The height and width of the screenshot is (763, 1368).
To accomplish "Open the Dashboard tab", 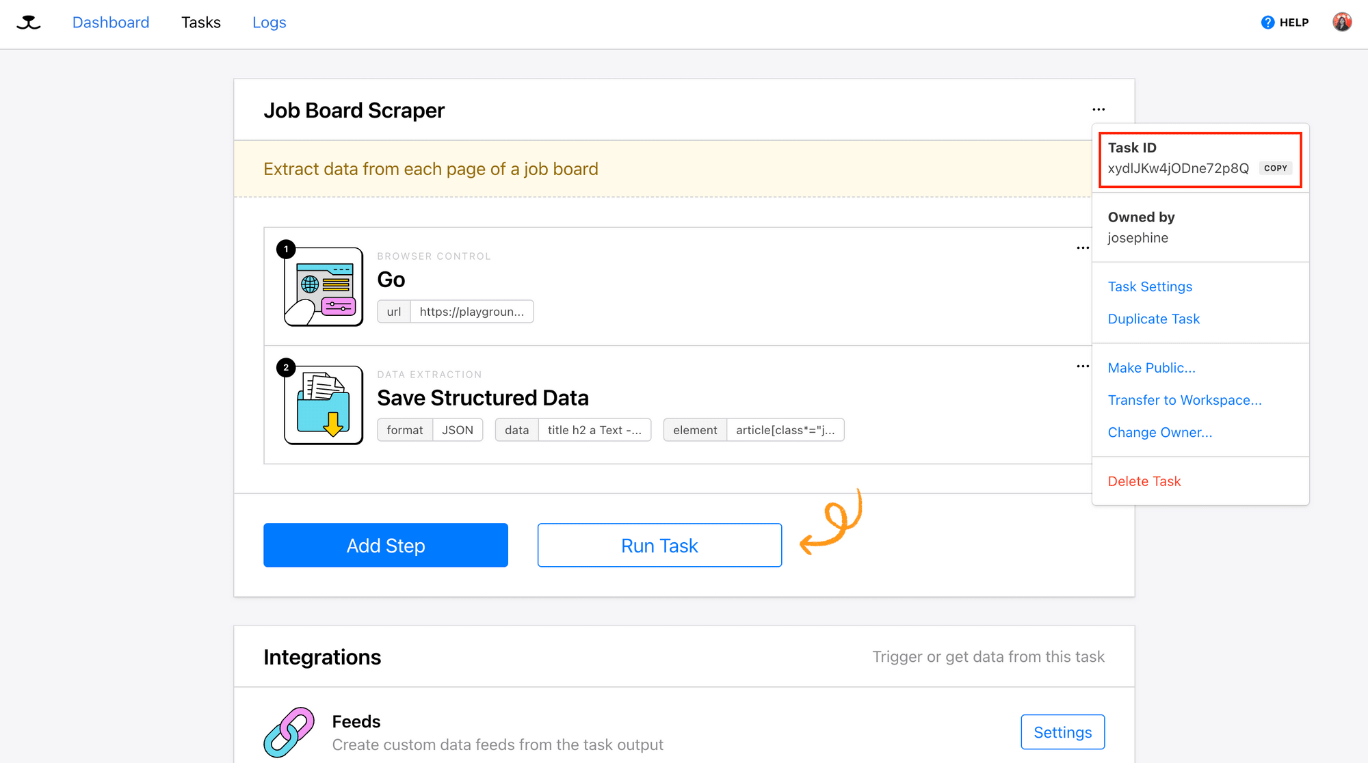I will (111, 23).
